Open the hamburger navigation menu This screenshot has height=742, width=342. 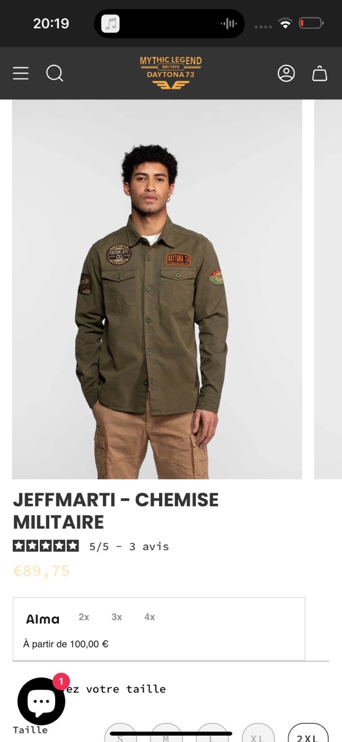(x=21, y=73)
